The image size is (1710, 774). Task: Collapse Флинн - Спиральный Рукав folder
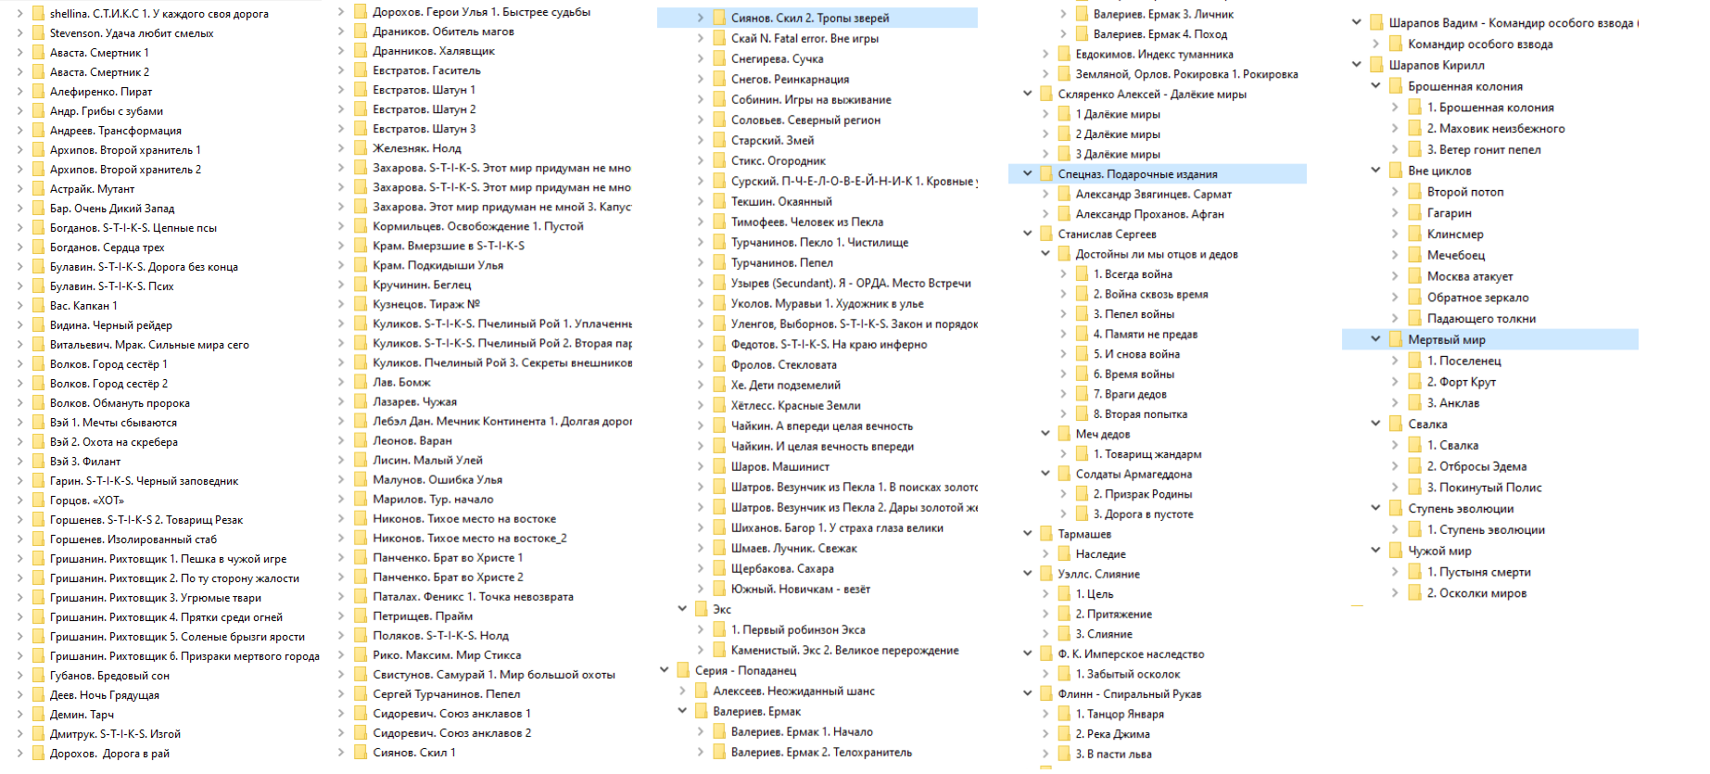pos(1027,693)
